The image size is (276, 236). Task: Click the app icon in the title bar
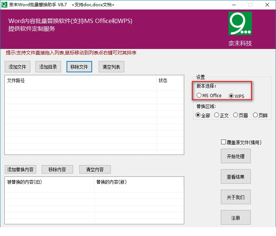tap(5, 5)
